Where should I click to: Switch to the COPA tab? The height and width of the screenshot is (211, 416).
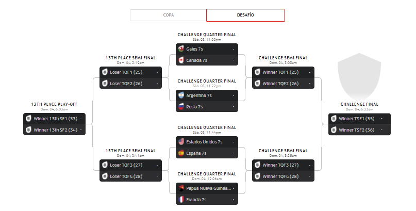tap(168, 15)
